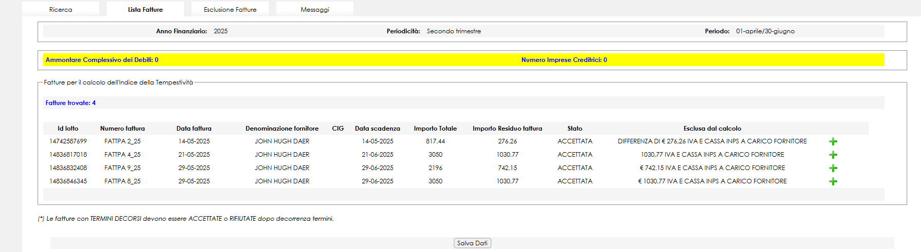Click the Importo Residuo fattura header
921x252 pixels.
tap(508, 129)
